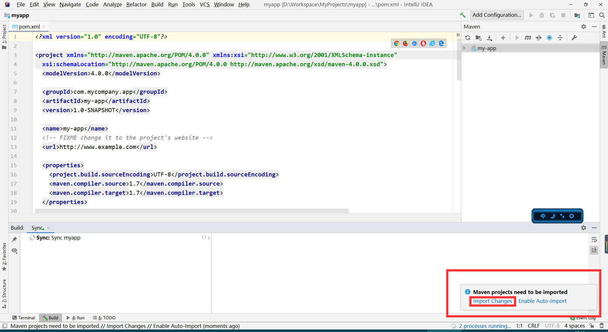The height and width of the screenshot is (332, 608).
Task: Click the editor horizontal scrollbar
Action: point(192,211)
